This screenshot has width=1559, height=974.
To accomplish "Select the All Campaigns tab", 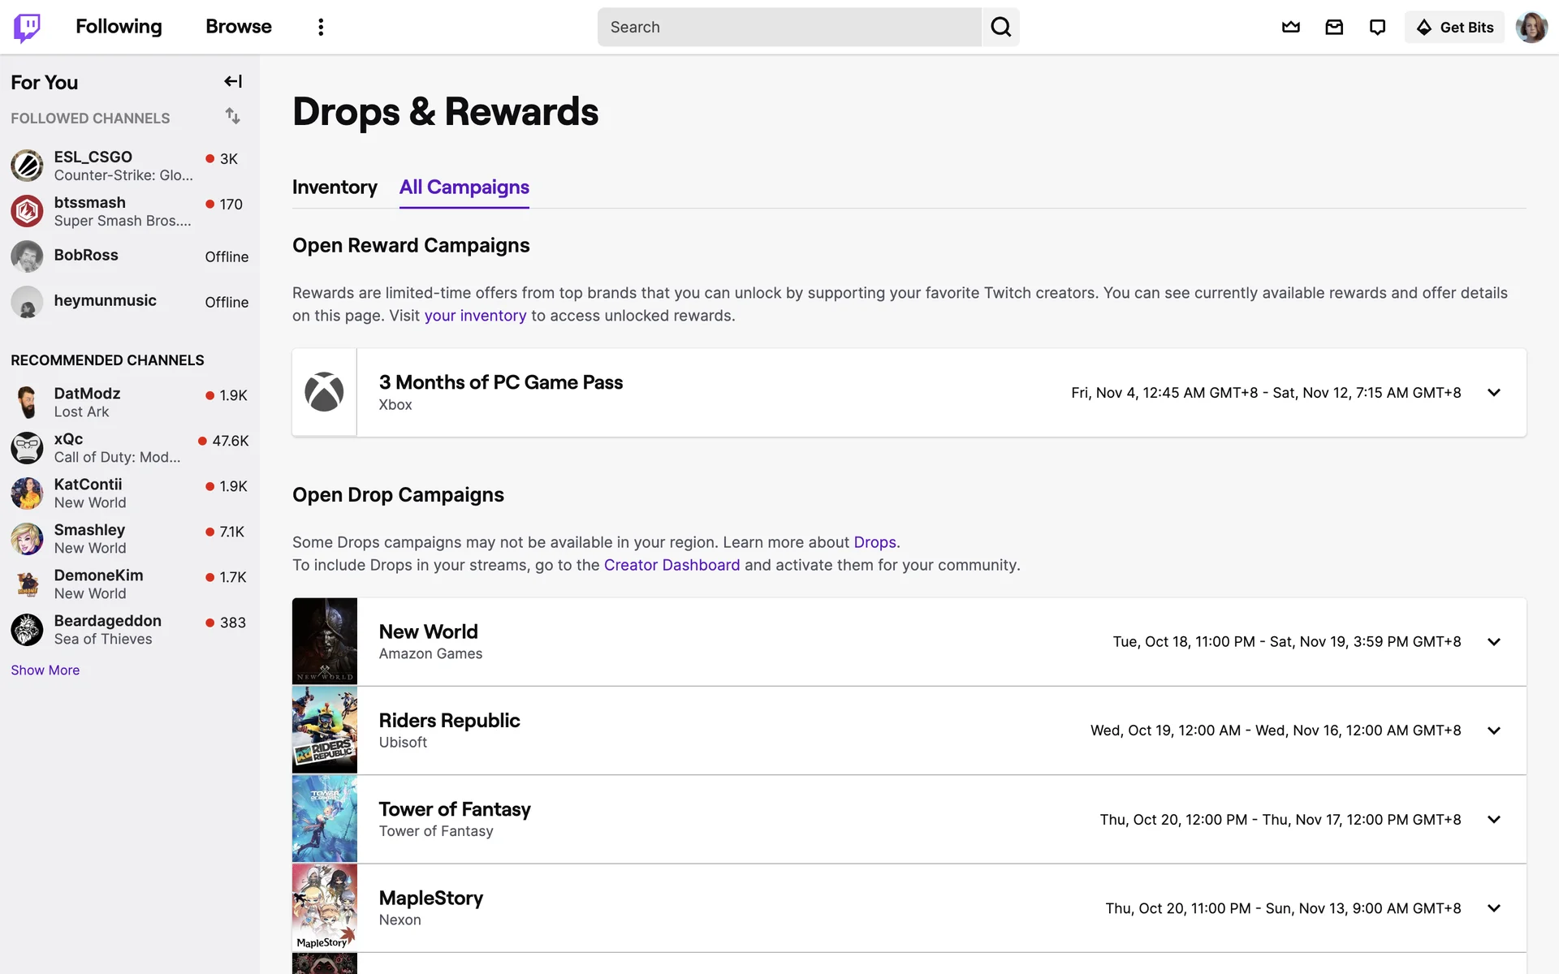I will 464,187.
